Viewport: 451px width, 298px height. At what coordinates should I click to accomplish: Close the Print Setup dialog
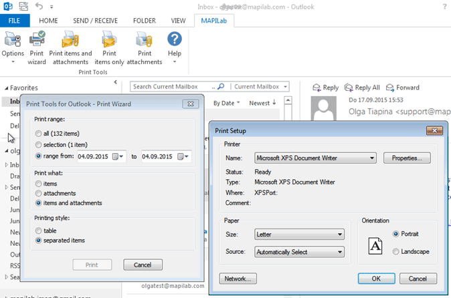point(434,131)
